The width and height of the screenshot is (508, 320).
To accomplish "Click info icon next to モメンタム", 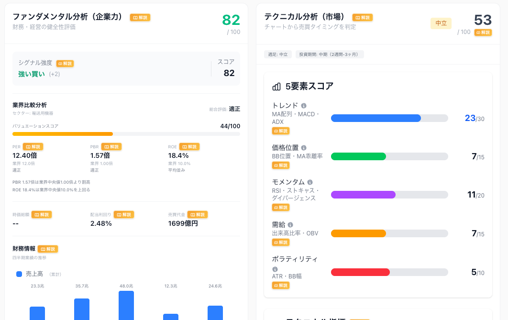I will click(310, 182).
